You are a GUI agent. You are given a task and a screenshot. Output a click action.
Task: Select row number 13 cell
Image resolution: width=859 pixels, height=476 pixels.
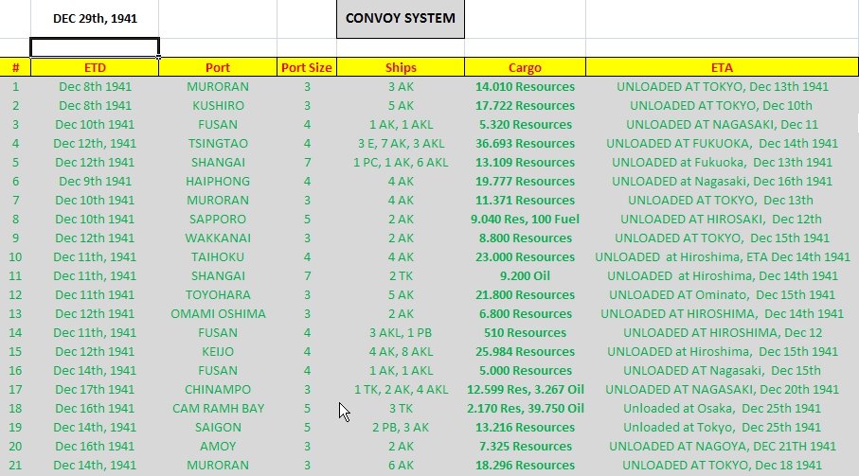tap(15, 313)
